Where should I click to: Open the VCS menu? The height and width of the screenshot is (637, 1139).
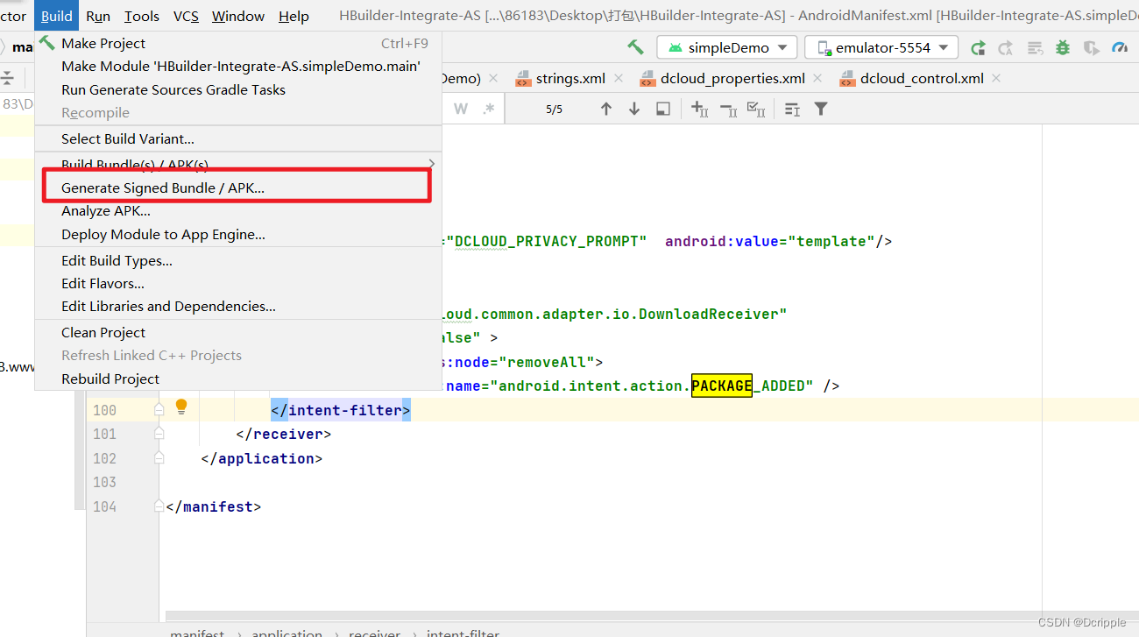(x=186, y=16)
